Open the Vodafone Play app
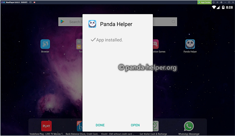This screenshot has width=235, height=136. point(47,126)
